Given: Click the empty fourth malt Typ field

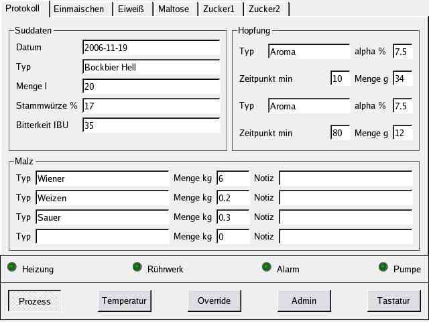Looking at the screenshot, I should [102, 237].
